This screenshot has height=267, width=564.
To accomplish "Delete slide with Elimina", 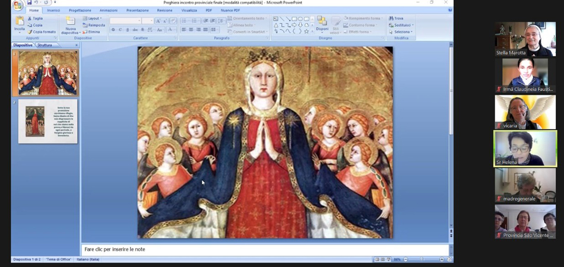I will 91,31.
